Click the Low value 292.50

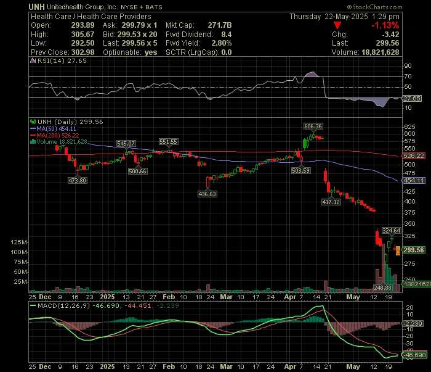point(83,43)
